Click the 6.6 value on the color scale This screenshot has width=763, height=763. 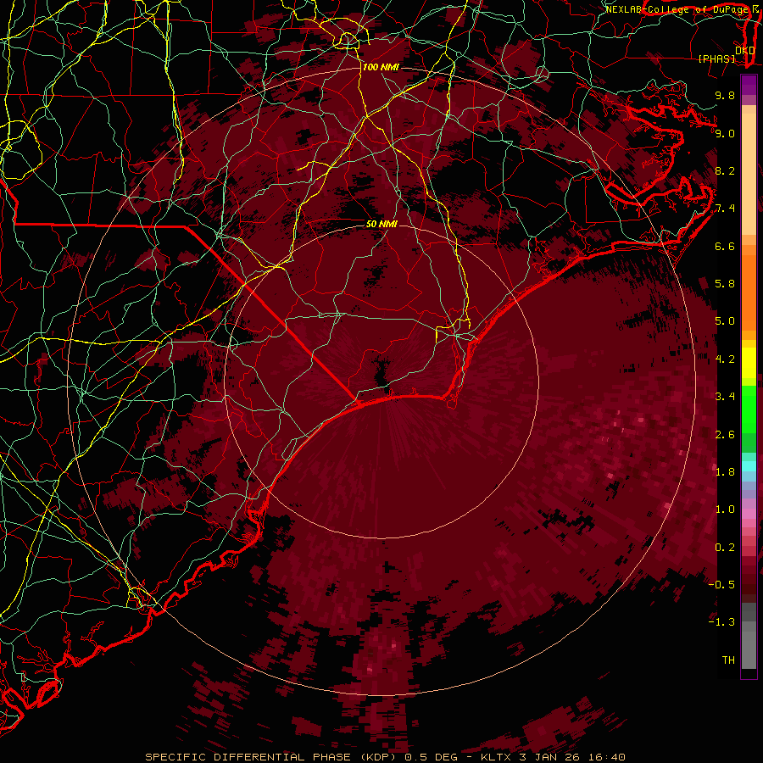click(x=725, y=246)
